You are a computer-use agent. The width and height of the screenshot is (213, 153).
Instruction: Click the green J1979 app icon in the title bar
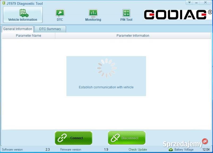(4, 3)
